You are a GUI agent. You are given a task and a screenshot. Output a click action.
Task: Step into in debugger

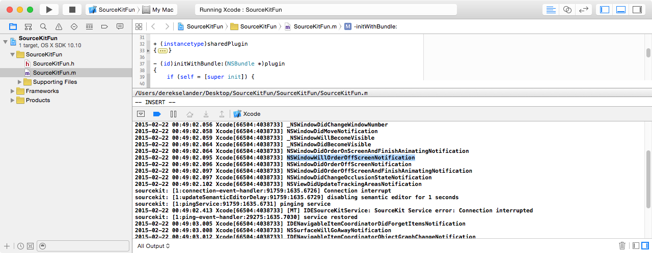point(206,114)
